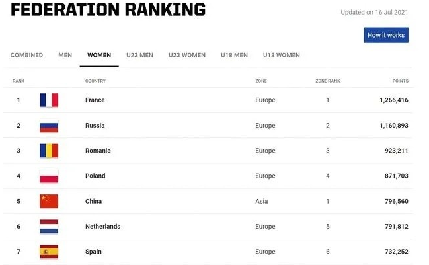Click the COUNTRY column header
The image size is (429, 265).
coord(95,81)
